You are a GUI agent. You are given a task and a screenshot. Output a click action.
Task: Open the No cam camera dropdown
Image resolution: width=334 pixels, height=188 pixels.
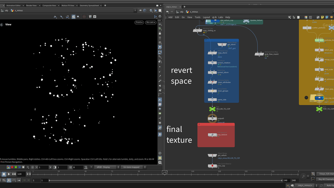click(x=150, y=22)
